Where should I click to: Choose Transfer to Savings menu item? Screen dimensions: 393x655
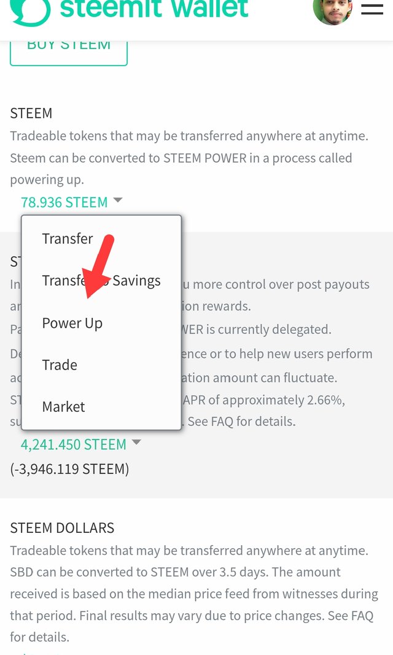[x=101, y=281]
